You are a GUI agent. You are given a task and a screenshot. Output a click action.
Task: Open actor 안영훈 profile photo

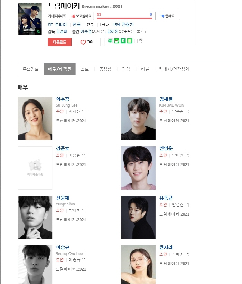click(138, 168)
